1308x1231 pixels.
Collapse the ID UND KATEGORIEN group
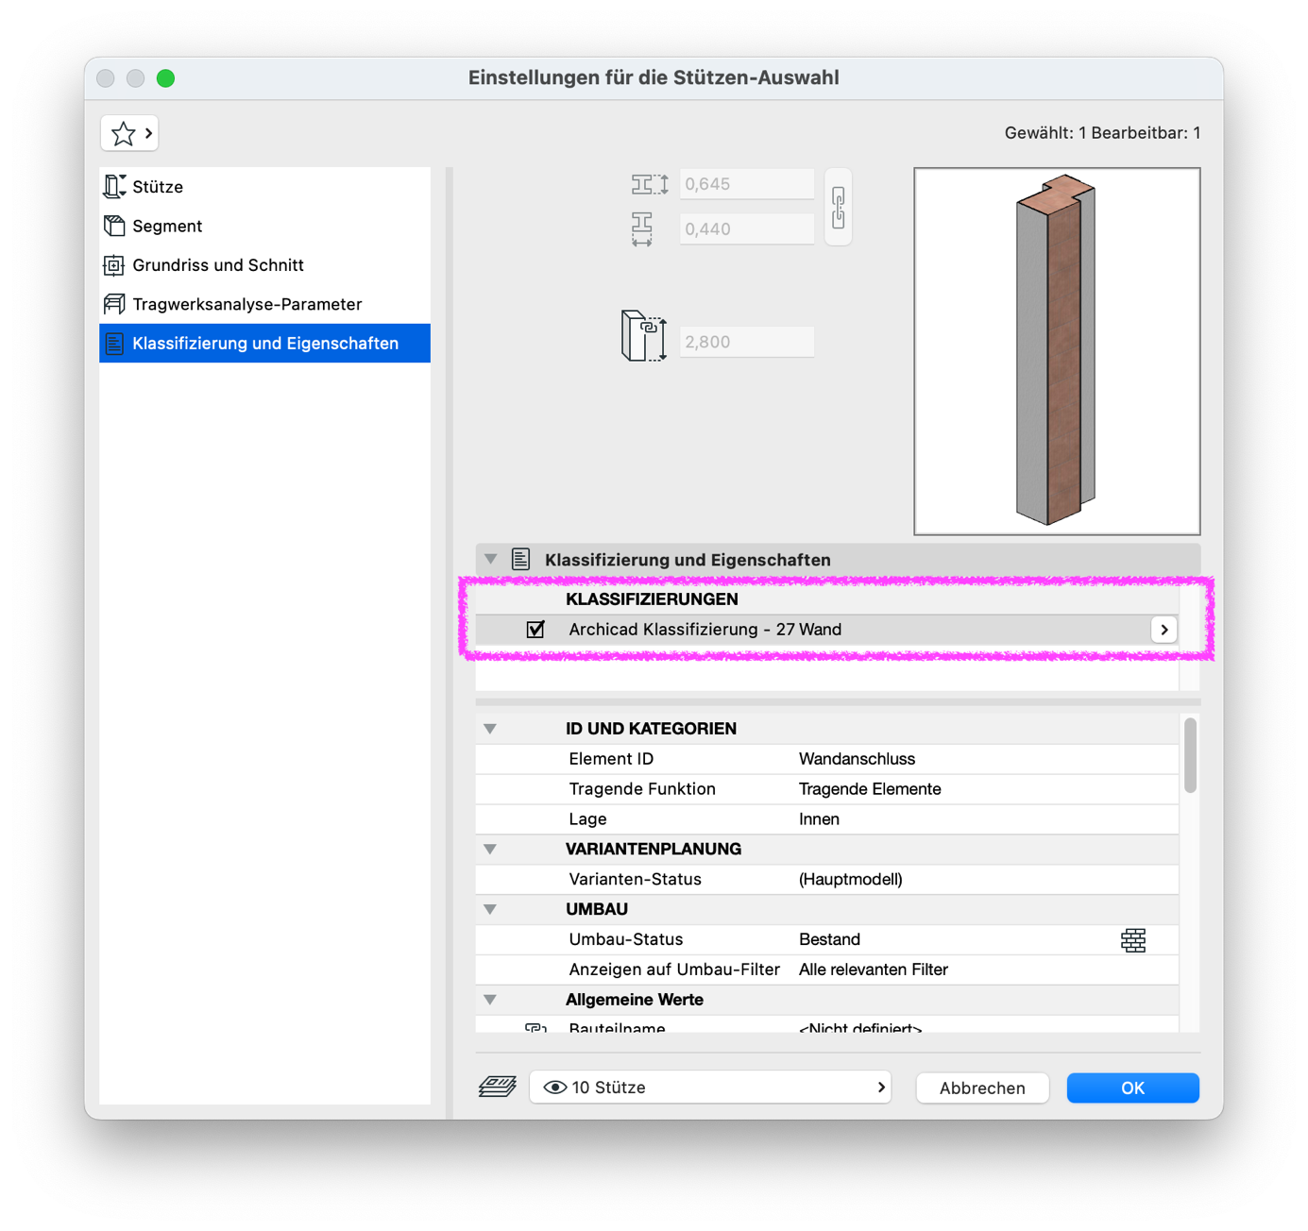pyautogui.click(x=490, y=729)
